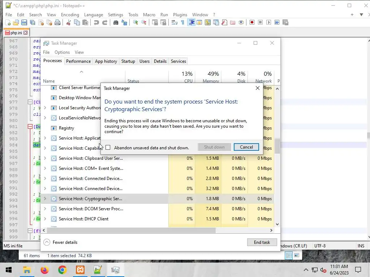The width and height of the screenshot is (370, 277).
Task: Open XAMPP control panel from taskbar
Action: [80, 270]
